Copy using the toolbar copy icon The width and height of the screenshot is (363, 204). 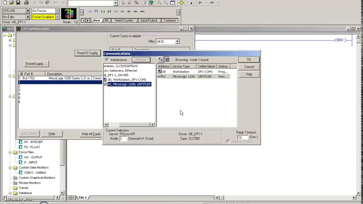[41, 3]
